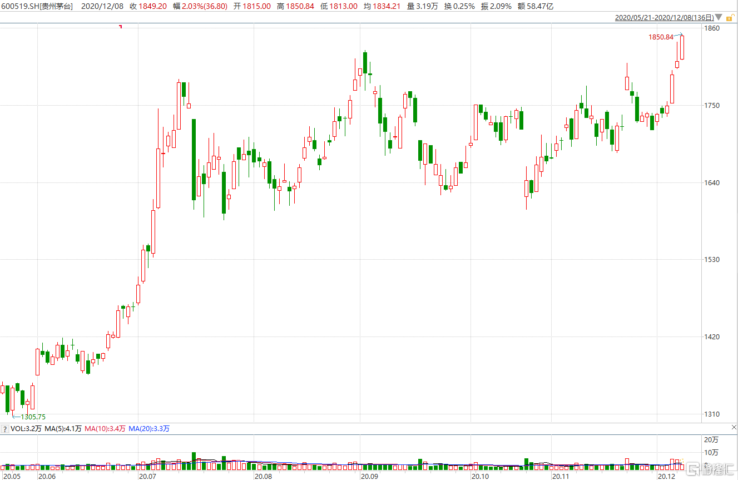Click the 20.07 month marker on time axis

tap(148, 476)
